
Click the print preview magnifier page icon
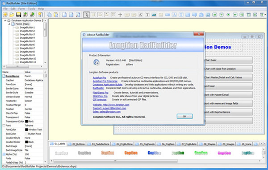pyautogui.click(x=78, y=15)
